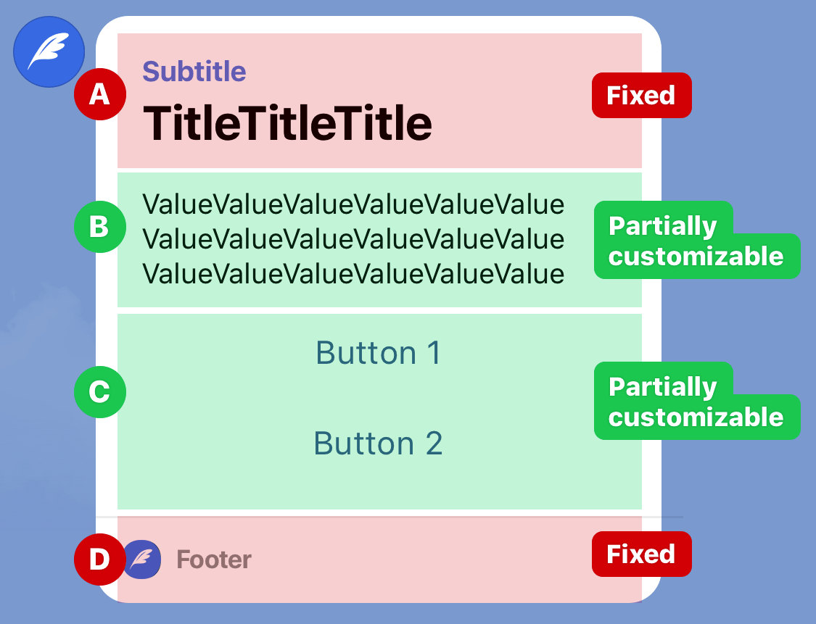Click the green circle marker C
Viewport: 816px width, 624px height.
[100, 391]
